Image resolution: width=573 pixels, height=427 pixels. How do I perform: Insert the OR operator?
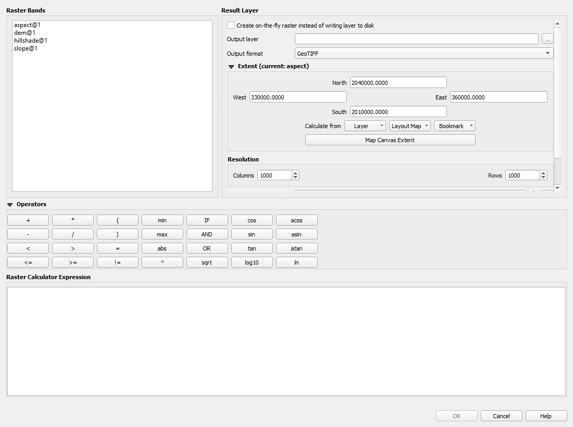tap(207, 248)
